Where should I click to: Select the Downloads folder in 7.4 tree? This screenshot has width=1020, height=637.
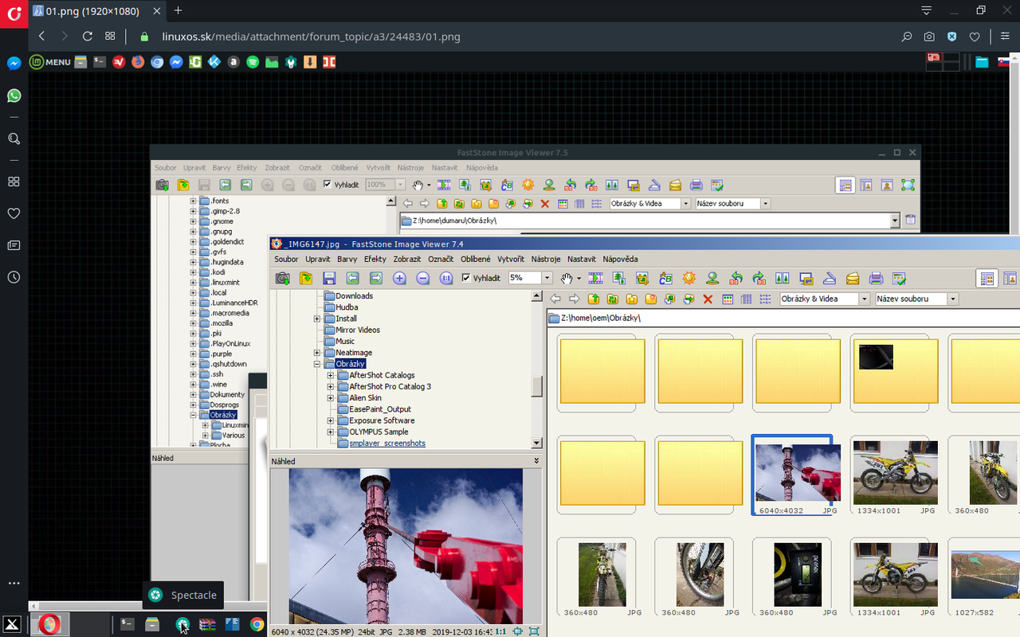coord(354,296)
